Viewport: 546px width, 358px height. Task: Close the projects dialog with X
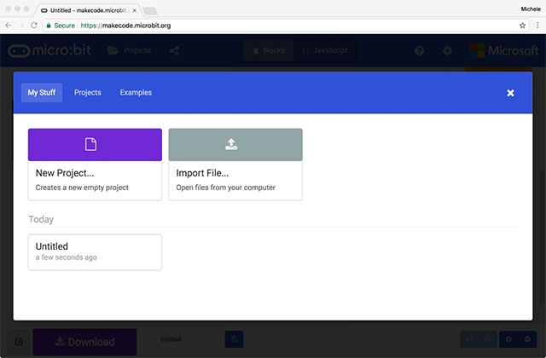[x=510, y=93]
